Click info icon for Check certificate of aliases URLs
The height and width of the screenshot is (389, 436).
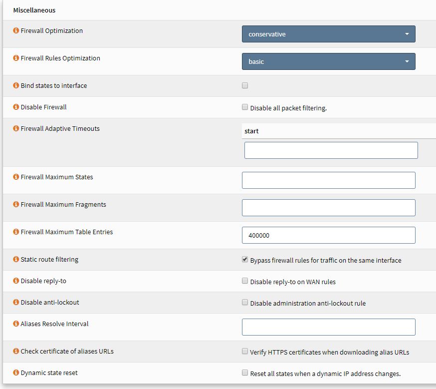pyautogui.click(x=16, y=351)
